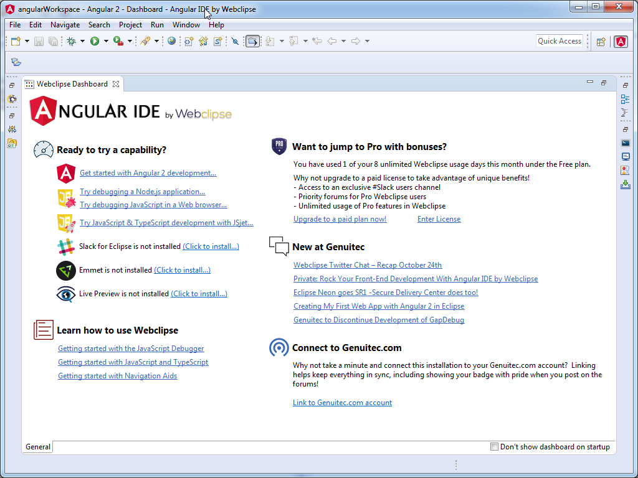Toggle the highlighted folder-arrow toolbar button
Image resolution: width=638 pixels, height=478 pixels.
pos(252,41)
